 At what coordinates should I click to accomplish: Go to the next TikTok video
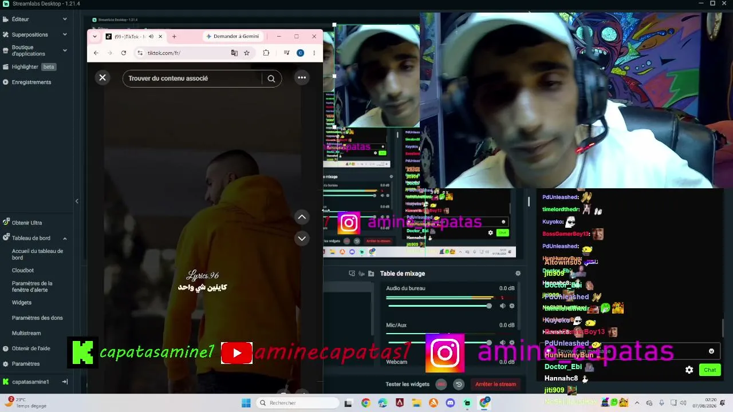click(302, 238)
